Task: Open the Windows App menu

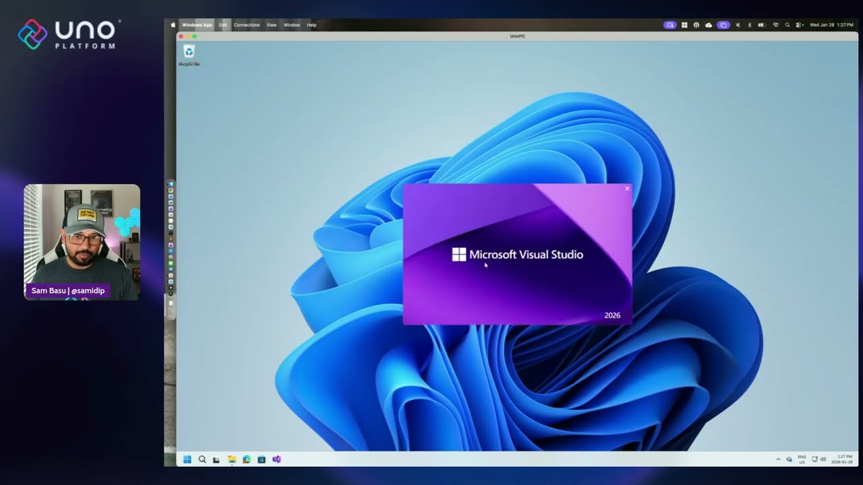Action: 197,25
